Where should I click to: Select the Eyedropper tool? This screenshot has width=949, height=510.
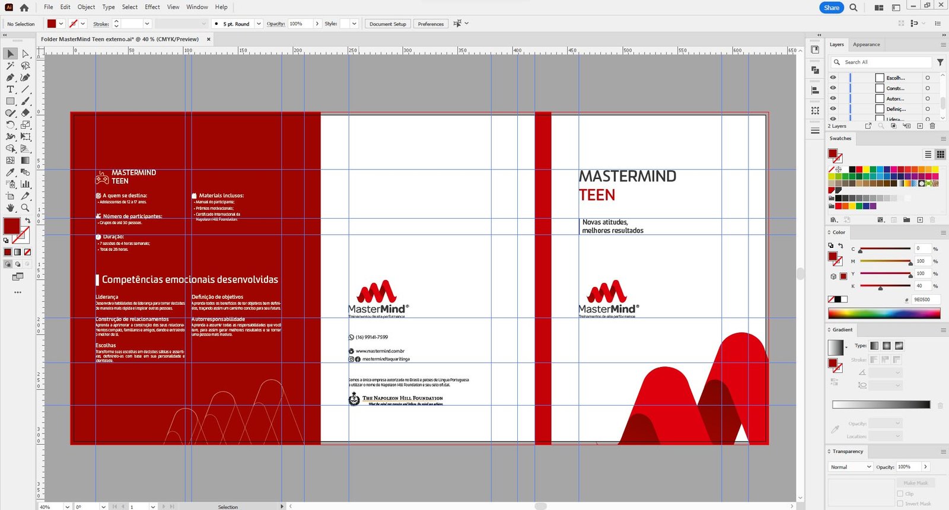pyautogui.click(x=11, y=172)
